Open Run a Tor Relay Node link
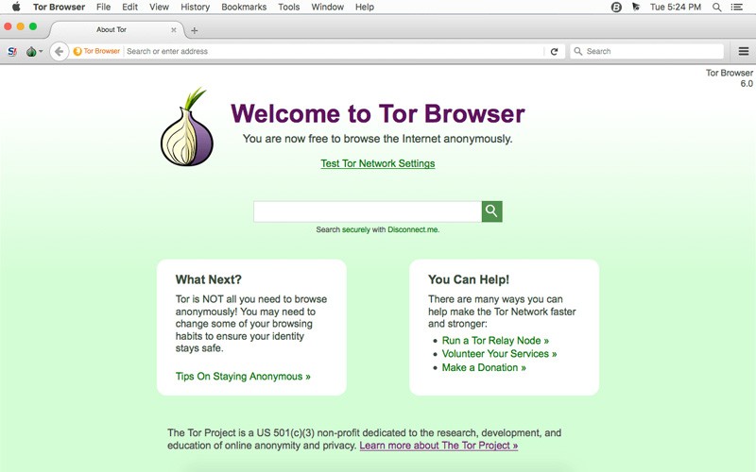 point(495,341)
